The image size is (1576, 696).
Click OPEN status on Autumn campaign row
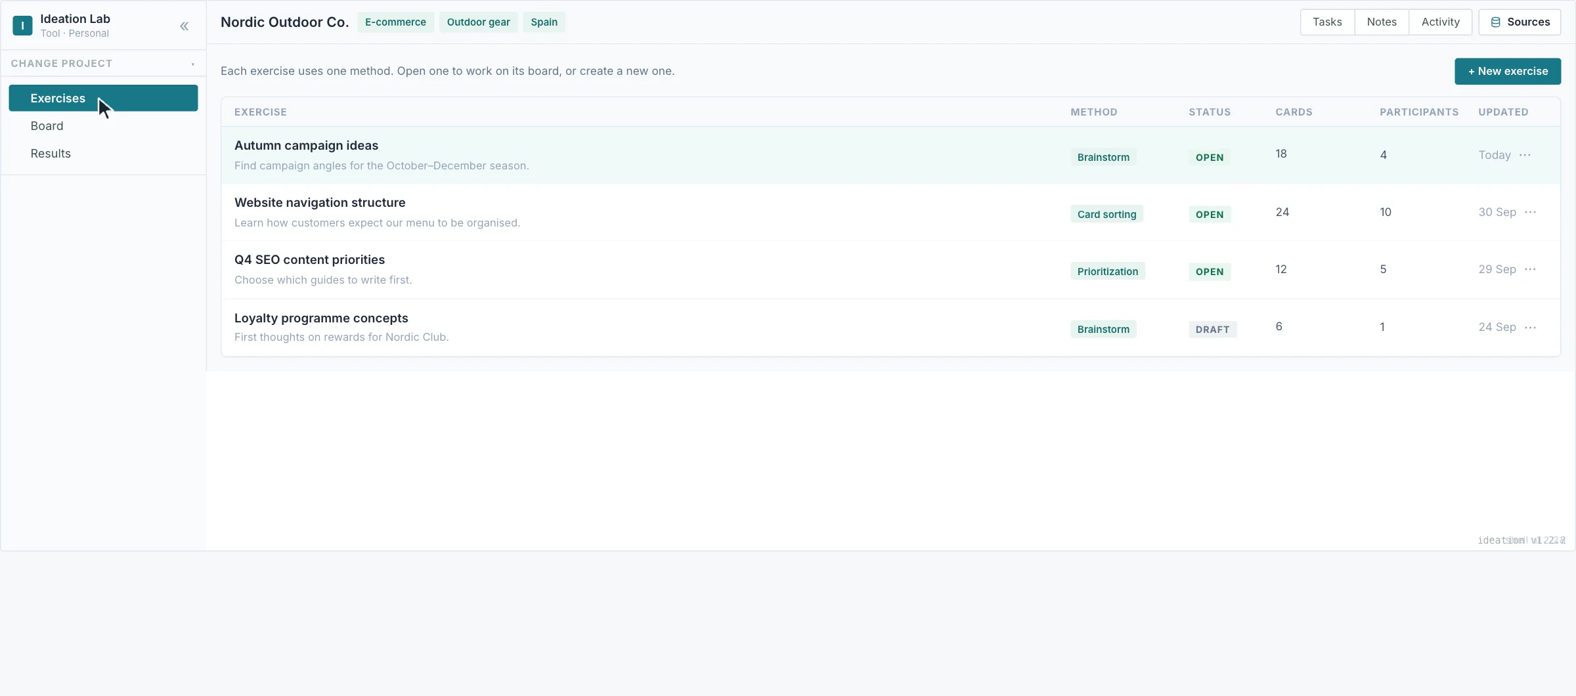click(1210, 158)
